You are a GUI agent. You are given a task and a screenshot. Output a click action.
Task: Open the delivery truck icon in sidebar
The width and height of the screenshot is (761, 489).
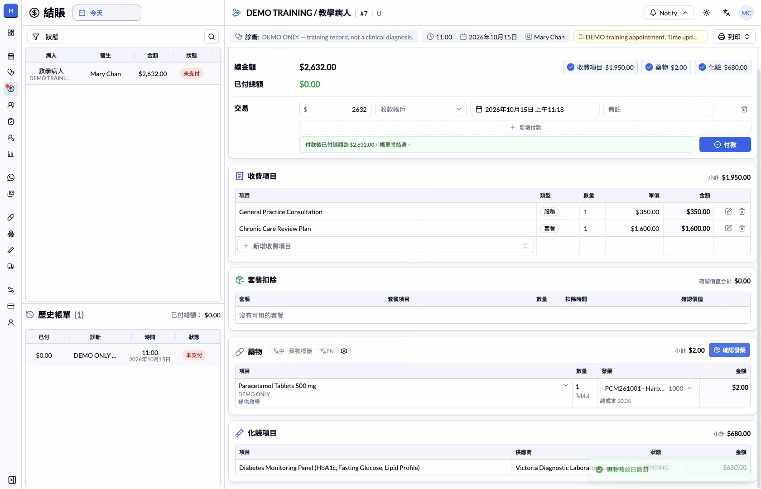tap(11, 266)
